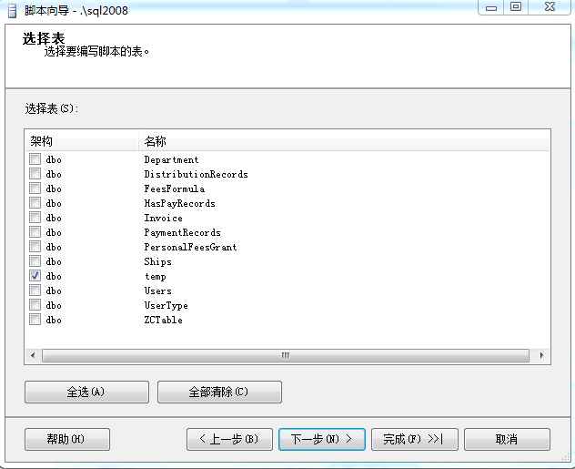Select the UserType table name
The height and width of the screenshot is (469, 575).
click(166, 306)
